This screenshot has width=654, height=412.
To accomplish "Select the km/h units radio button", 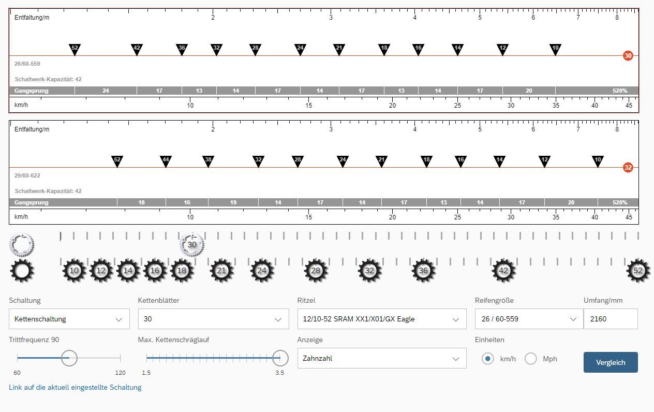I will coord(487,359).
